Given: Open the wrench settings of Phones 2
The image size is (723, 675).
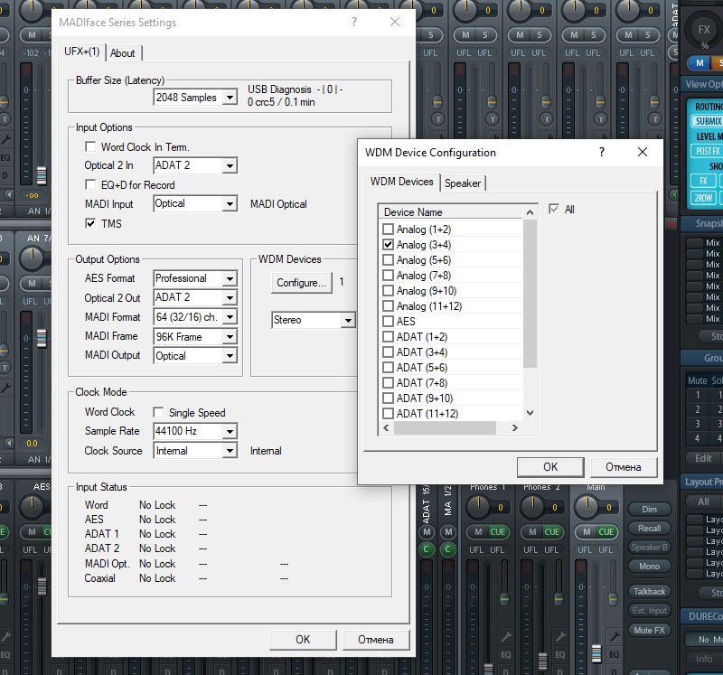Looking at the screenshot, I should click(560, 637).
